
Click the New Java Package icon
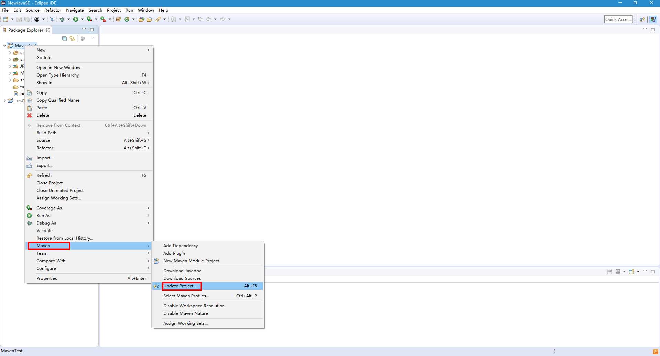(x=118, y=19)
